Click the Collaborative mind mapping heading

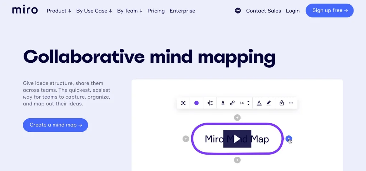pyautogui.click(x=149, y=57)
